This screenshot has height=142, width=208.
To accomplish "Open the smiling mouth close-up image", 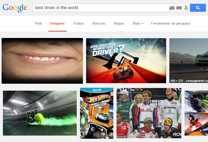I will (42, 61).
